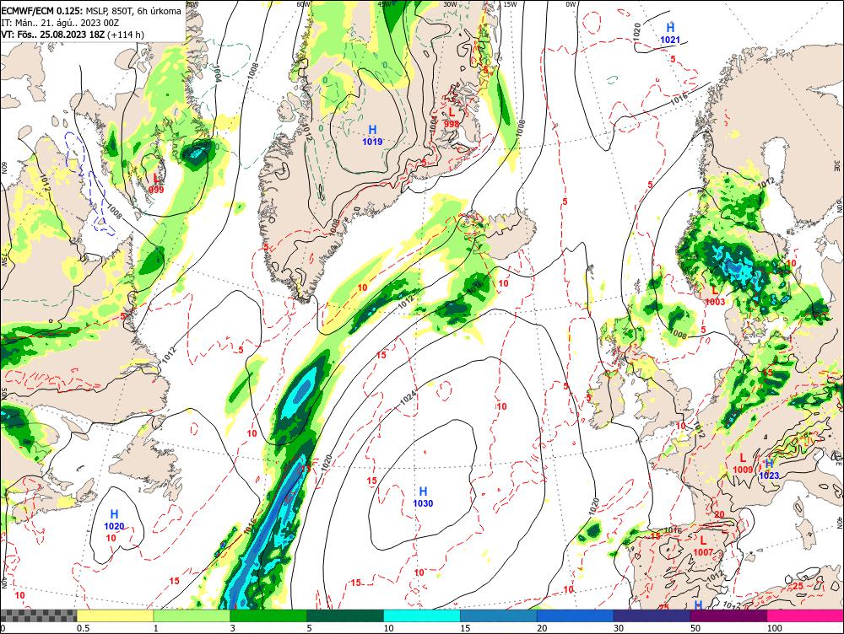Viewport: 844px width, 634px height.
Task: Click the 0.5 value under the legend
Action: pyautogui.click(x=83, y=628)
